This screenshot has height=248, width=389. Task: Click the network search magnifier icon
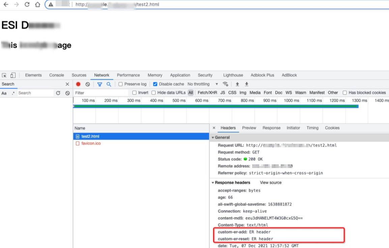click(x=109, y=84)
